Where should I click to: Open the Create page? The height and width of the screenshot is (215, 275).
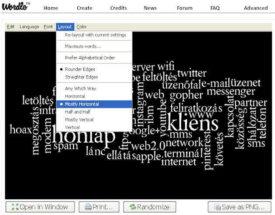tap(85, 8)
